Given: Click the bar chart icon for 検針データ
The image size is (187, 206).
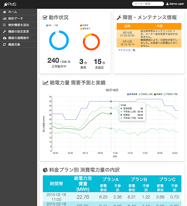Looking at the screenshot, I should coord(4,18).
